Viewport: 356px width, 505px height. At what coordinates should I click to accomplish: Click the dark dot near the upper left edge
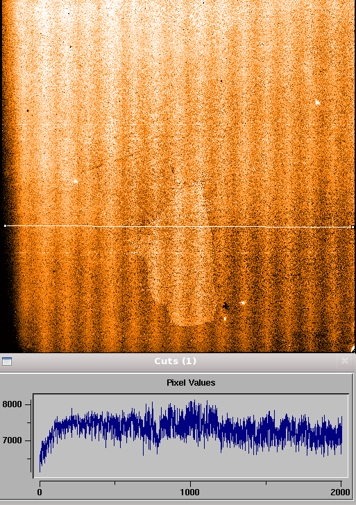(28, 110)
